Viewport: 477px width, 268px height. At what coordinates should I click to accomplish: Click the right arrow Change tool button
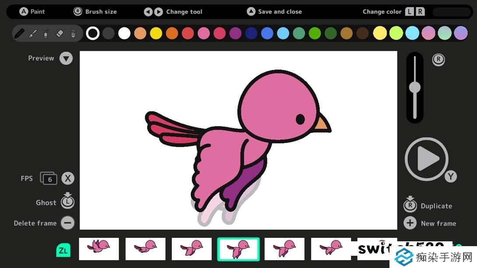(x=158, y=12)
